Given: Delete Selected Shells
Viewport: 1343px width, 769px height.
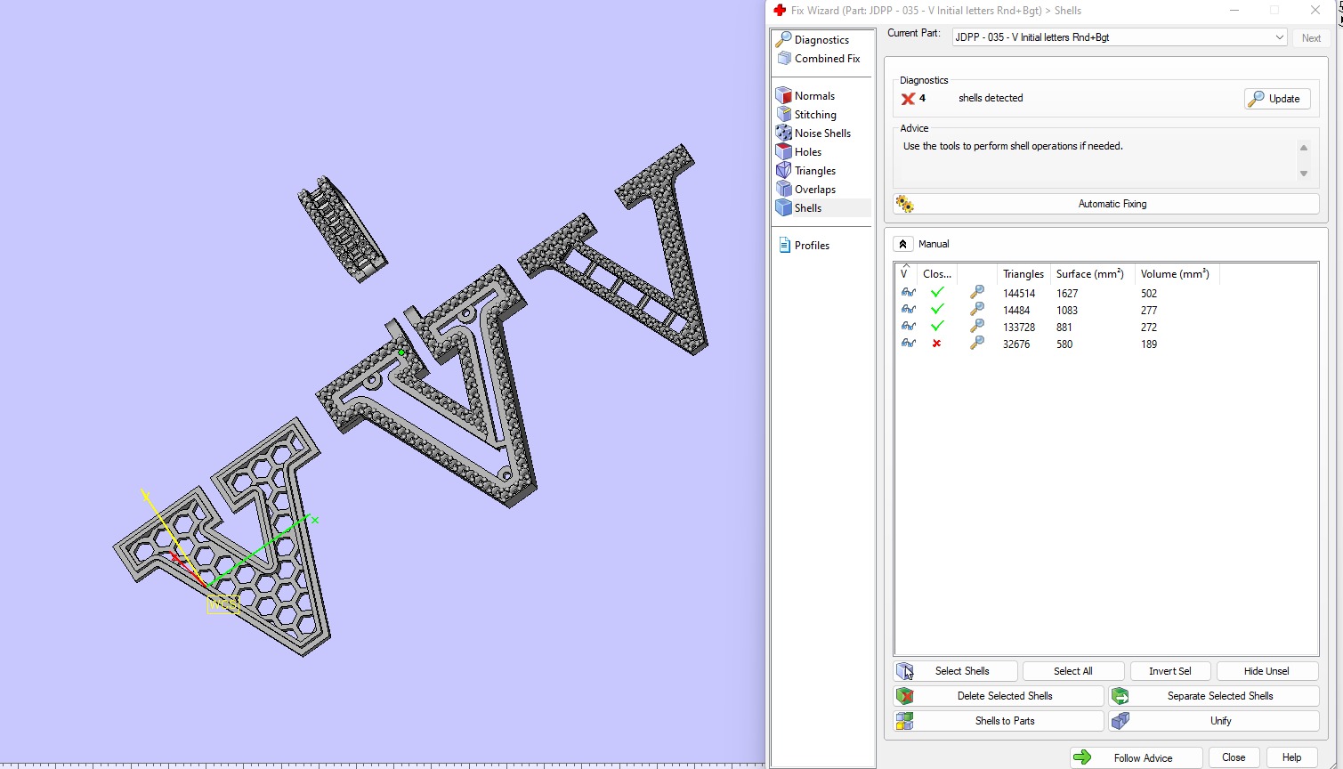Looking at the screenshot, I should (999, 696).
